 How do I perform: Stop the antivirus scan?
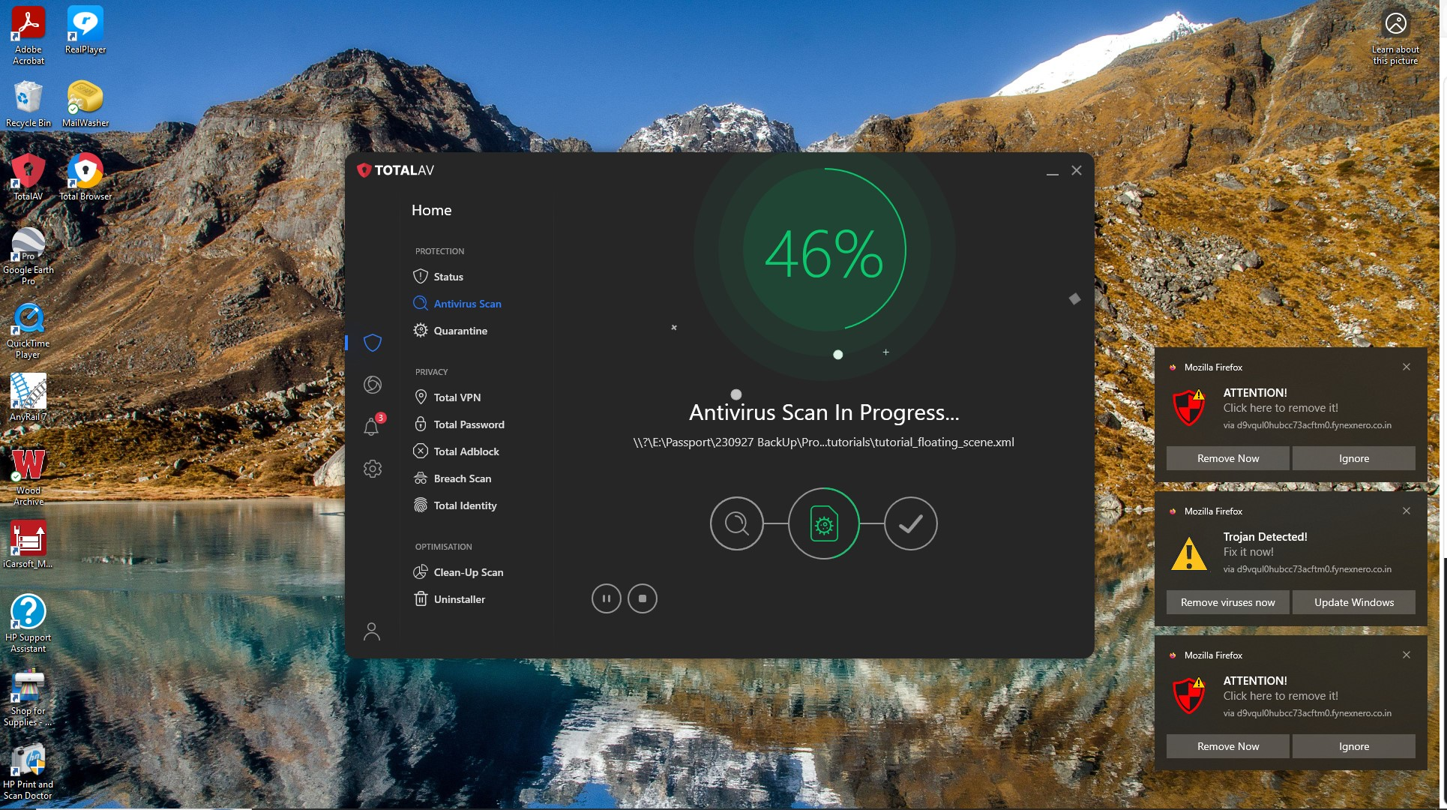pos(643,598)
